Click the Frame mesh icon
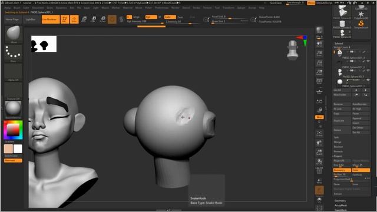 pyautogui.click(x=319, y=134)
